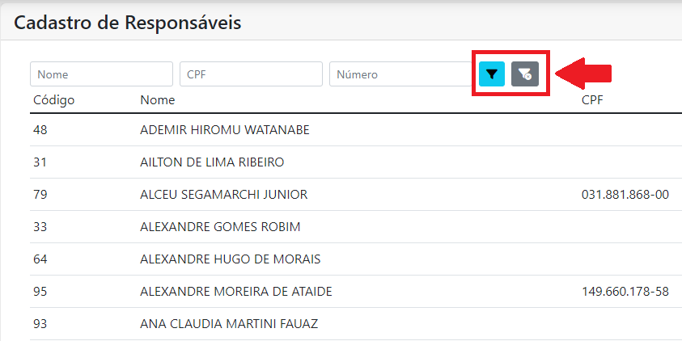Focus the CPF filter field
Screen dimensions: 682x341
pos(251,74)
